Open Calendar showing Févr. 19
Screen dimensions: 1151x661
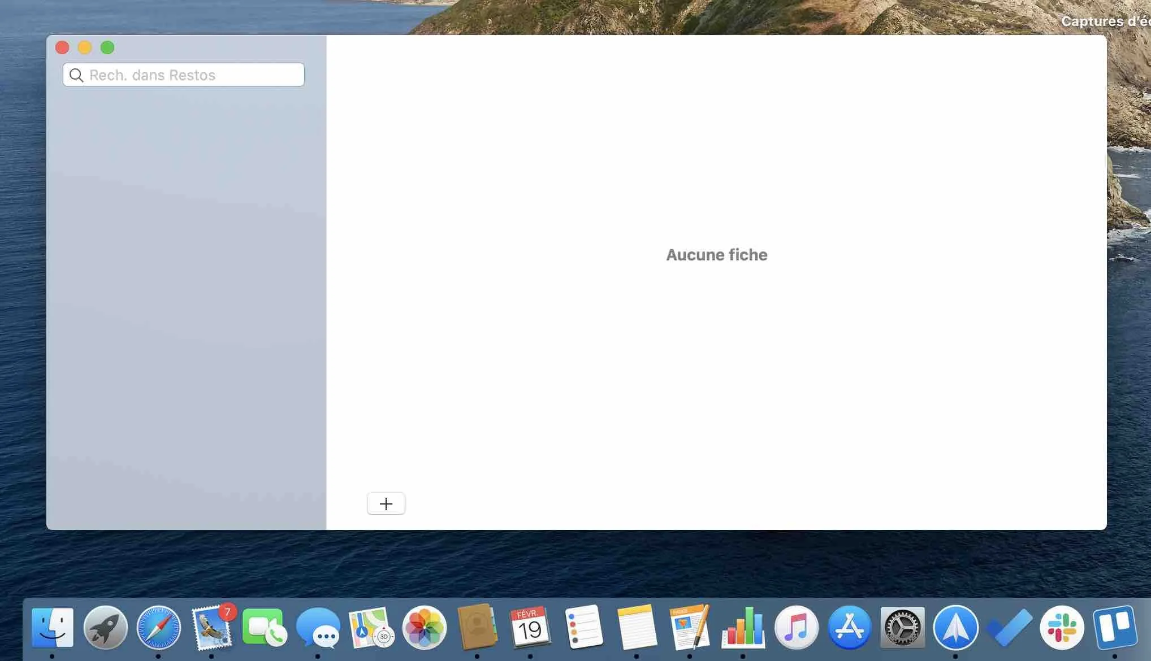pos(530,628)
